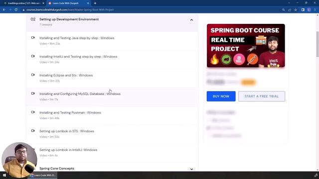Close the first browser tab
The image size is (319, 179).
pos(43,3)
